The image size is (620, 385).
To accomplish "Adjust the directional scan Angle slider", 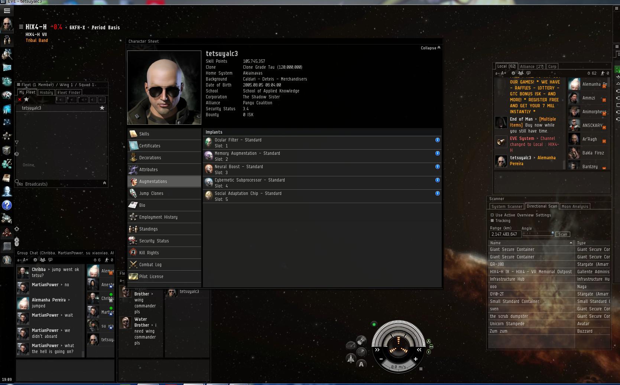I will 538,234.
